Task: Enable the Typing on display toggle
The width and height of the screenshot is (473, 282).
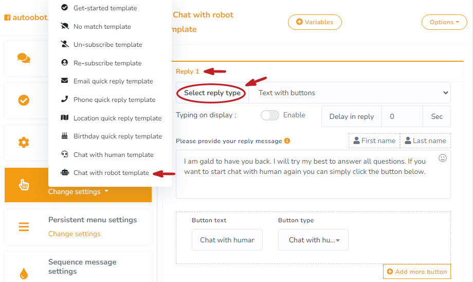Action: 269,115
